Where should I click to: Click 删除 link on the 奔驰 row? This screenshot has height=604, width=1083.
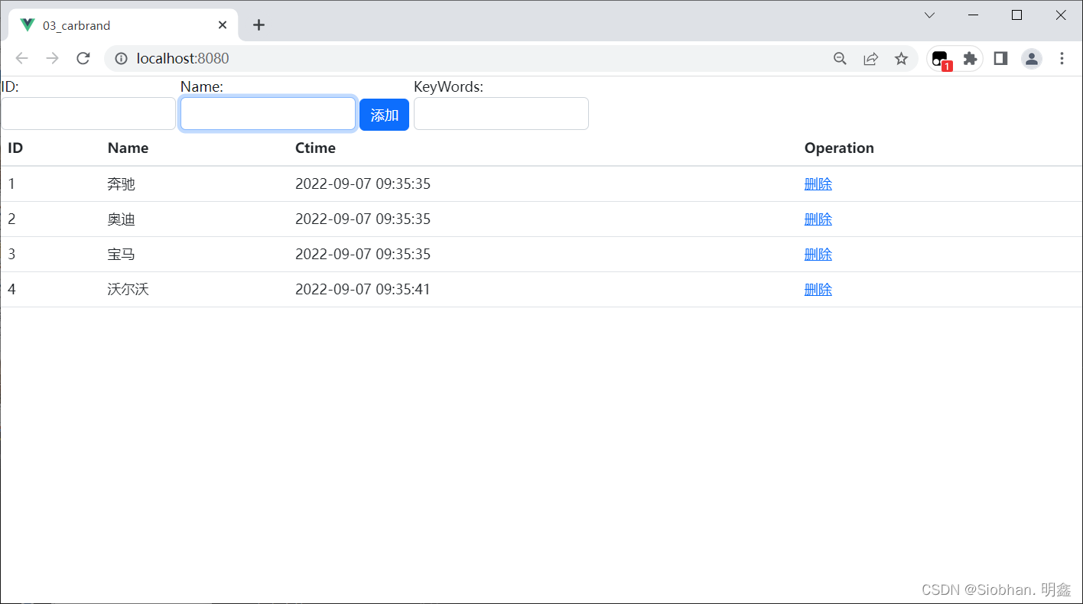pyautogui.click(x=818, y=183)
